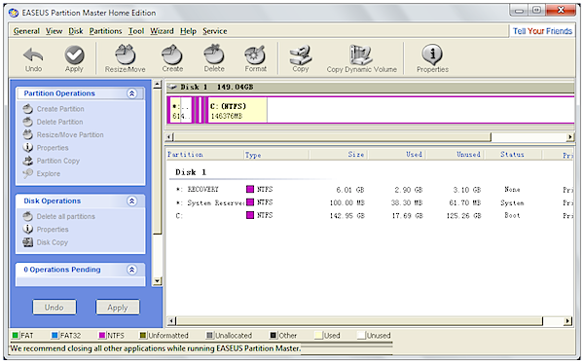Collapse the Partition Operations panel
Image resolution: width=584 pixels, height=364 pixels.
131,93
